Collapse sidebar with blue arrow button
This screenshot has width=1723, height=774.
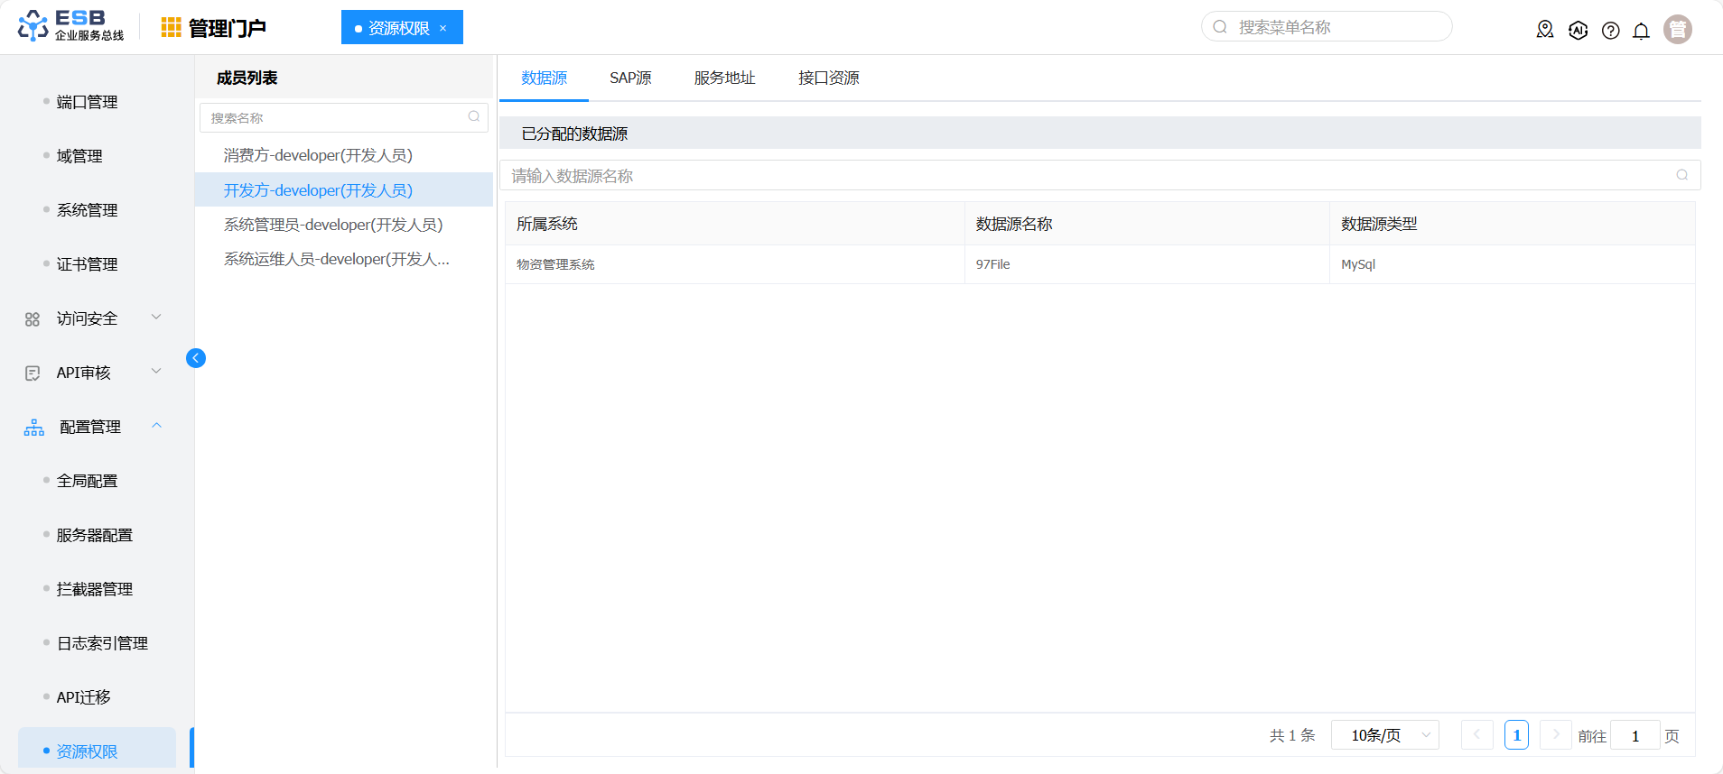[x=196, y=358]
